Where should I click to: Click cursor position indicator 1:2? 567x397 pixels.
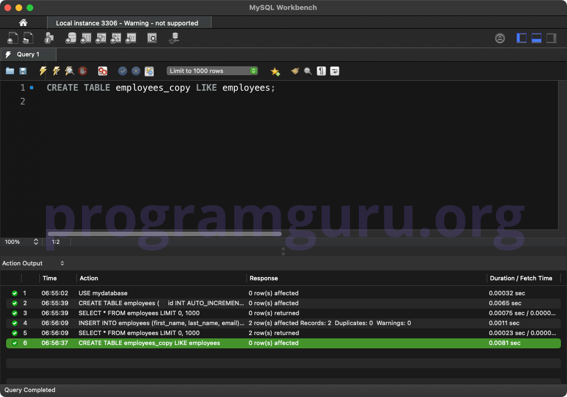coord(56,242)
